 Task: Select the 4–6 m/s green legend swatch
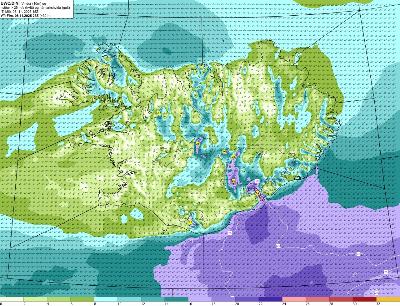click(59, 299)
